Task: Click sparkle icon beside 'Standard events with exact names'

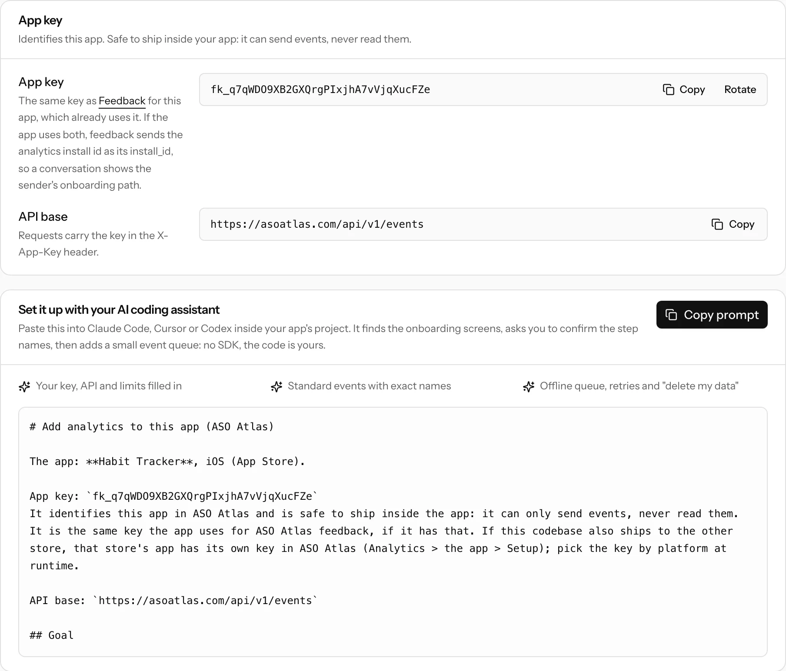Action: point(276,386)
